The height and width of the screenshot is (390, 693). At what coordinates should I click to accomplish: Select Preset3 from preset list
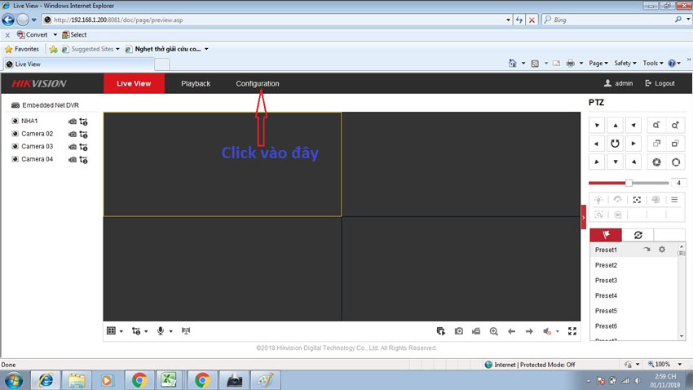[x=606, y=281]
